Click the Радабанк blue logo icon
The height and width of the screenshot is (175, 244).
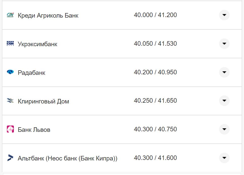[x=10, y=72]
